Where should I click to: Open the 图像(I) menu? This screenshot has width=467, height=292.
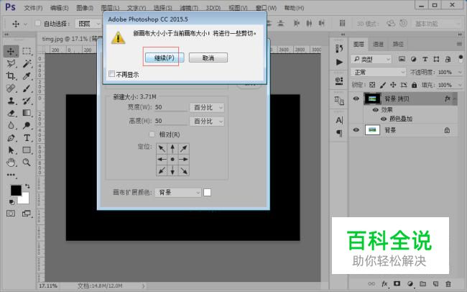coord(85,8)
